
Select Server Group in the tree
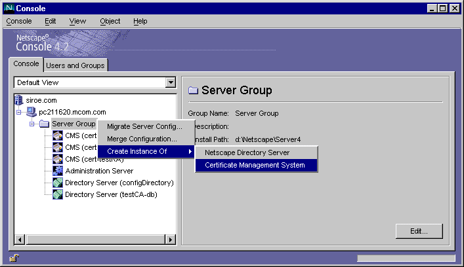click(x=74, y=124)
